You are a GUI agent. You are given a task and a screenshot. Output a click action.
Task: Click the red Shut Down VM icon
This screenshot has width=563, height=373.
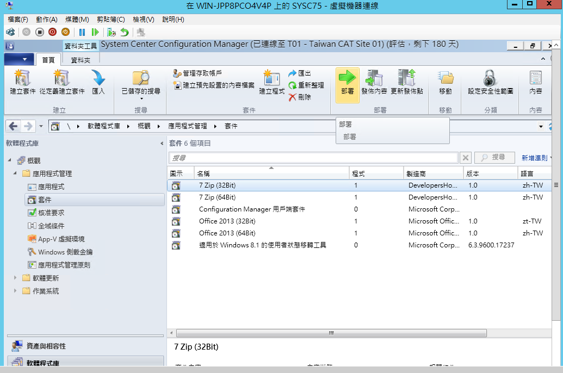pos(52,32)
